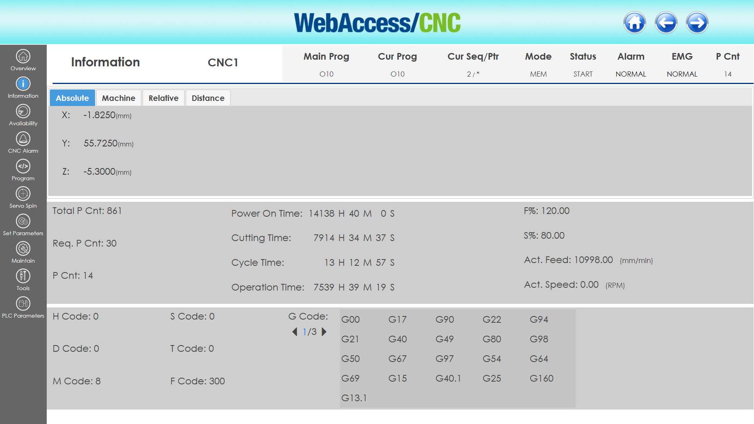The image size is (754, 424).
Task: Open the CNC Alarm bell icon
Action: coord(23,139)
